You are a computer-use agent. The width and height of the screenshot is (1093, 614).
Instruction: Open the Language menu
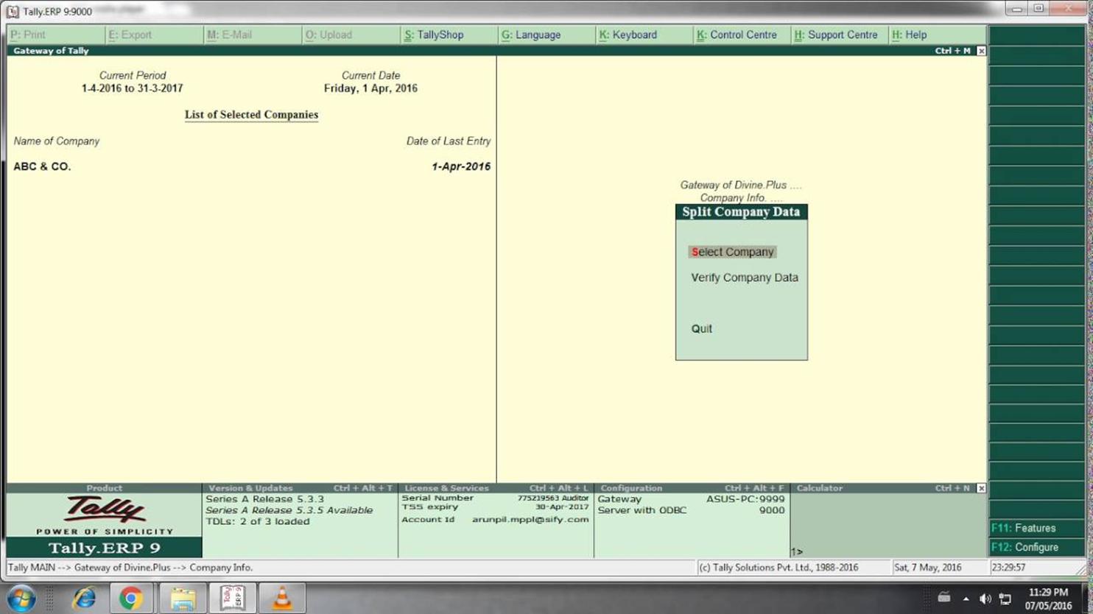click(532, 34)
